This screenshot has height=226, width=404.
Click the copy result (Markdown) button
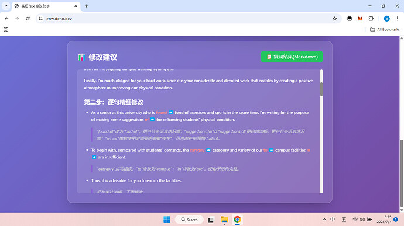pyautogui.click(x=292, y=57)
